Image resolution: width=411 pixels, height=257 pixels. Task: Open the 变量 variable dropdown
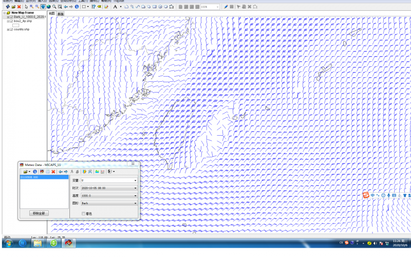tap(135, 181)
